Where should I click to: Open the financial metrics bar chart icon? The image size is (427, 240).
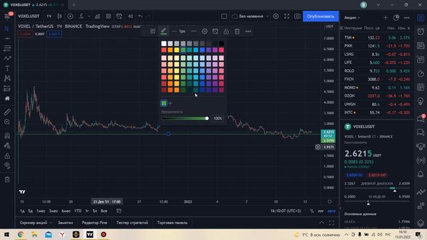(x=97, y=16)
